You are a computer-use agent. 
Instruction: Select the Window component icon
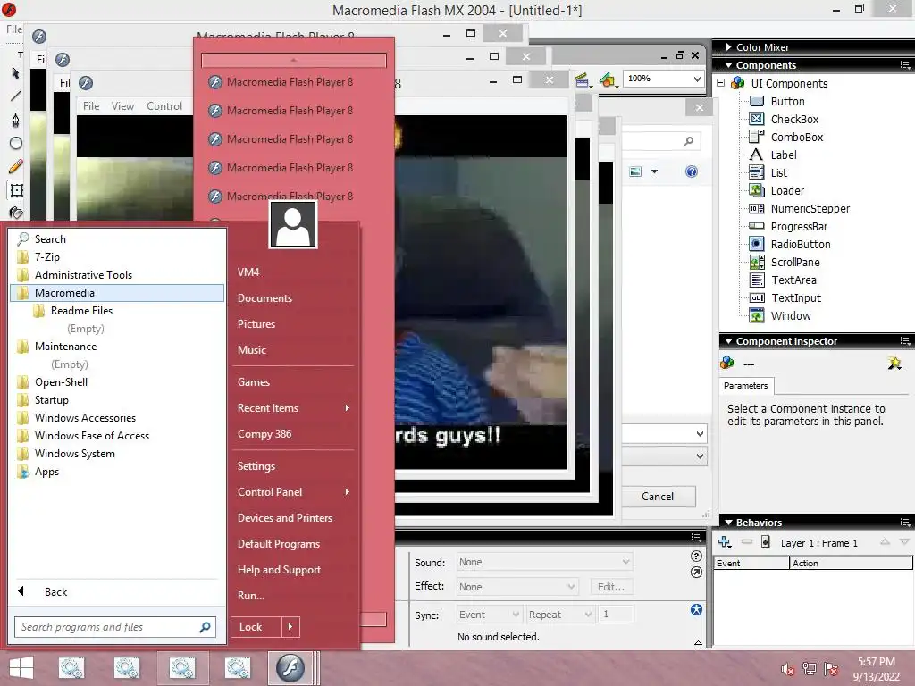click(x=756, y=316)
